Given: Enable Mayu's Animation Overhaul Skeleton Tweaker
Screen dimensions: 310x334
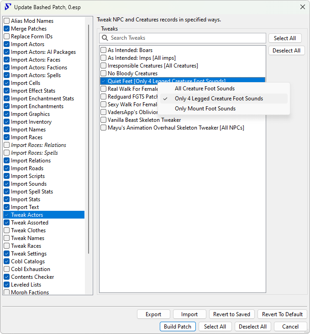Looking at the screenshot, I should pos(103,128).
